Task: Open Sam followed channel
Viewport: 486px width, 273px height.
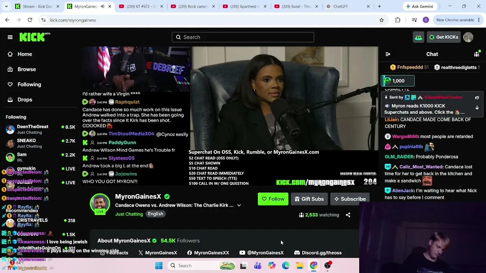Action: (x=40, y=157)
